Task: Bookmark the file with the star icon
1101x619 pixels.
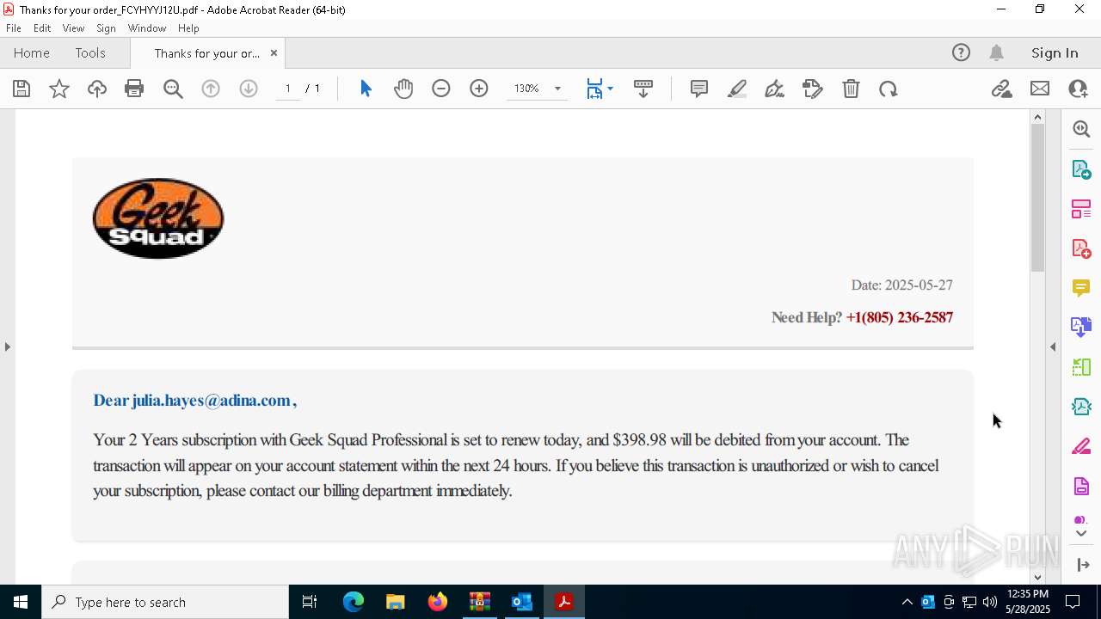Action: [59, 89]
